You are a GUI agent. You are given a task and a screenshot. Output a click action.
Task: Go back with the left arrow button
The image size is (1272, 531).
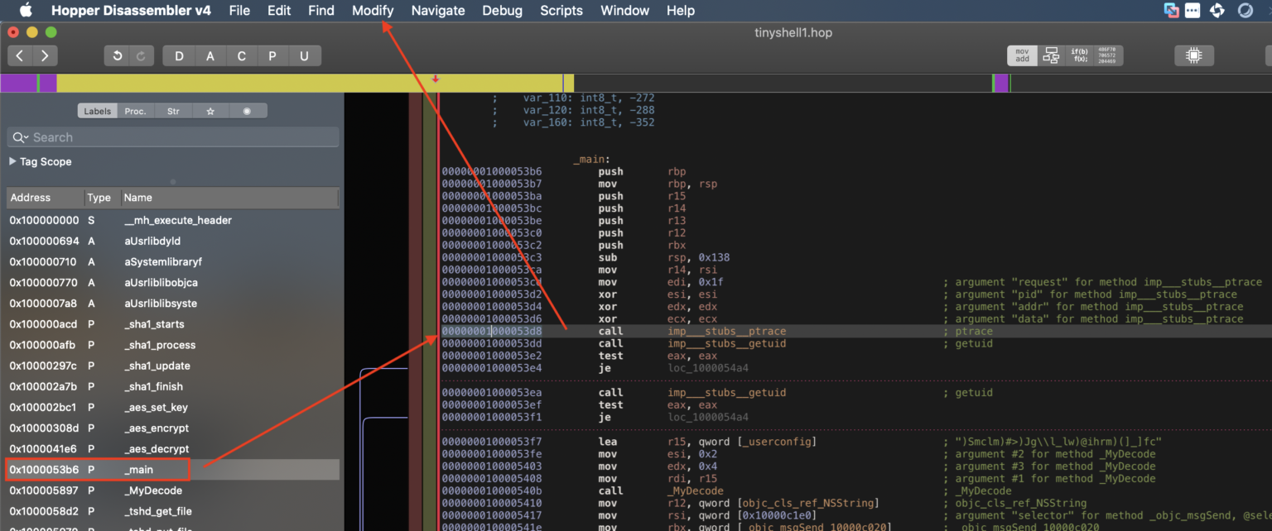21,55
